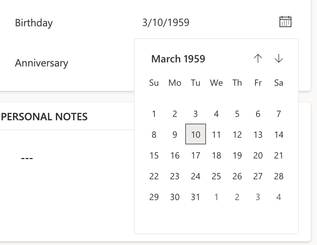The width and height of the screenshot is (317, 245).
Task: Pick April 4 in the trailing row
Action: 279,197
